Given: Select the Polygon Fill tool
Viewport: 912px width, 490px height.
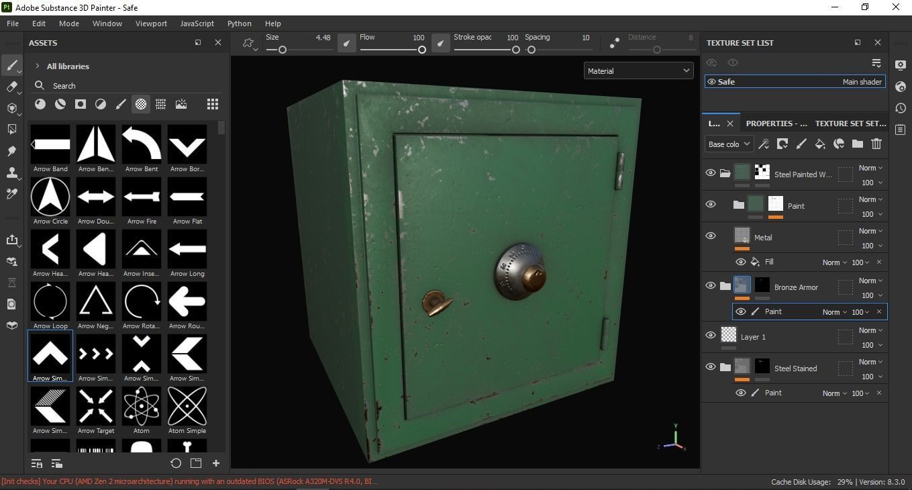Looking at the screenshot, I should click(11, 130).
